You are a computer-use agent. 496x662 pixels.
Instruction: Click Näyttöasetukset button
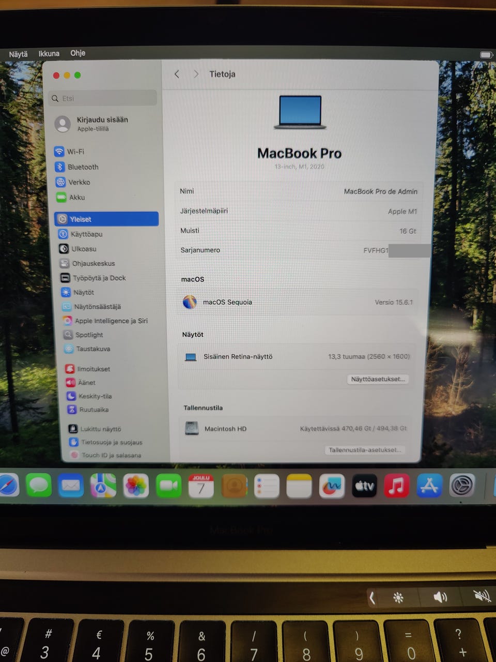[378, 379]
